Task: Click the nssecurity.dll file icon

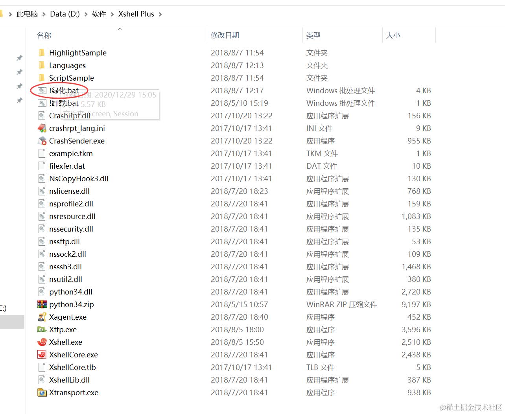Action: pos(42,229)
